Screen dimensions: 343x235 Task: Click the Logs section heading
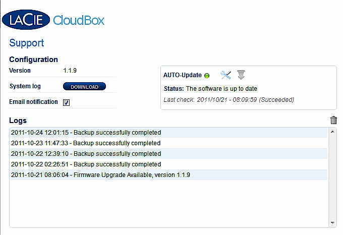(x=18, y=121)
